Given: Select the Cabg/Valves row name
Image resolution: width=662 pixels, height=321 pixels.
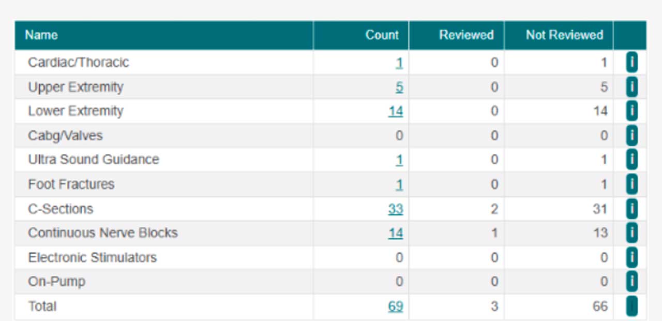Looking at the screenshot, I should [65, 136].
